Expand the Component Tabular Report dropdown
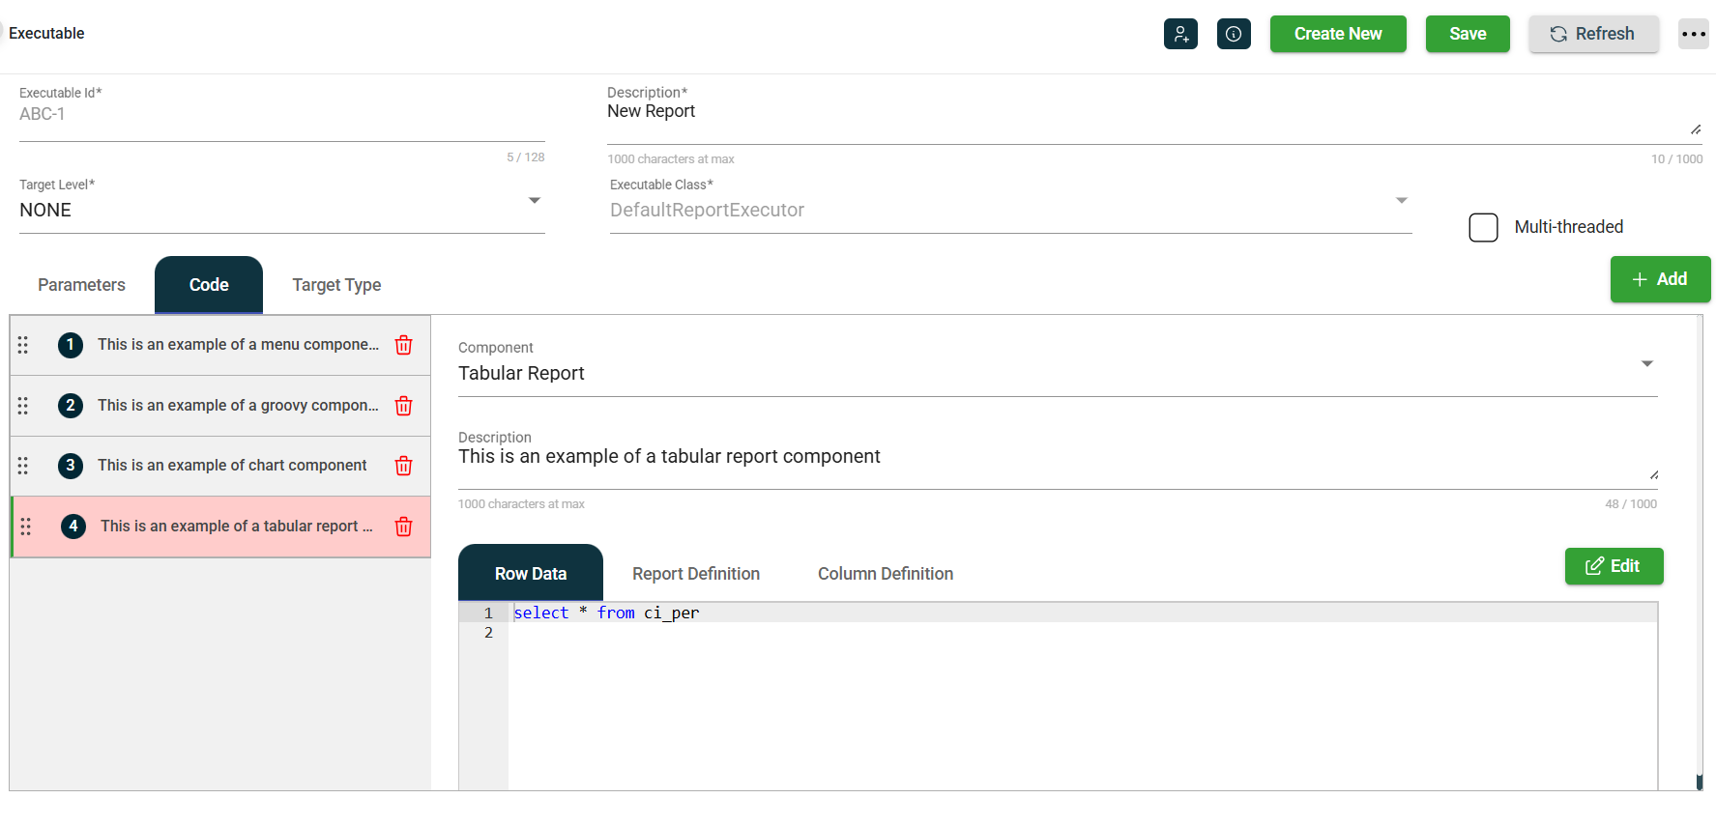This screenshot has height=827, width=1716. pyautogui.click(x=1647, y=364)
